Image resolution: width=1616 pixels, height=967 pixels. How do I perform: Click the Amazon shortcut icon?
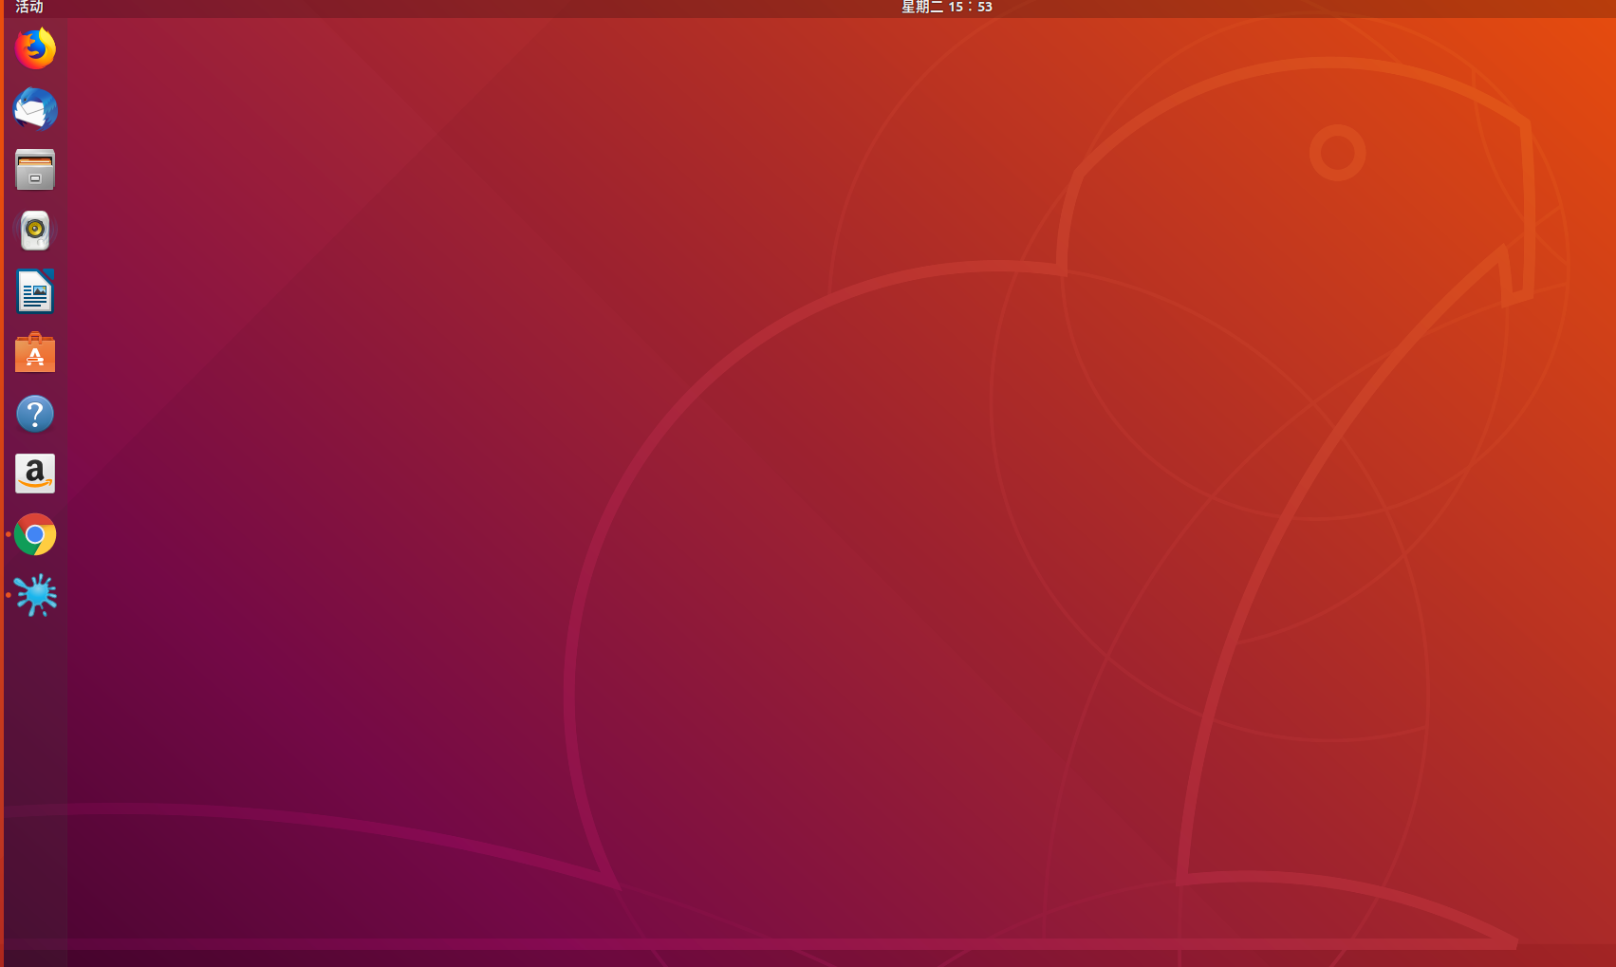34,474
